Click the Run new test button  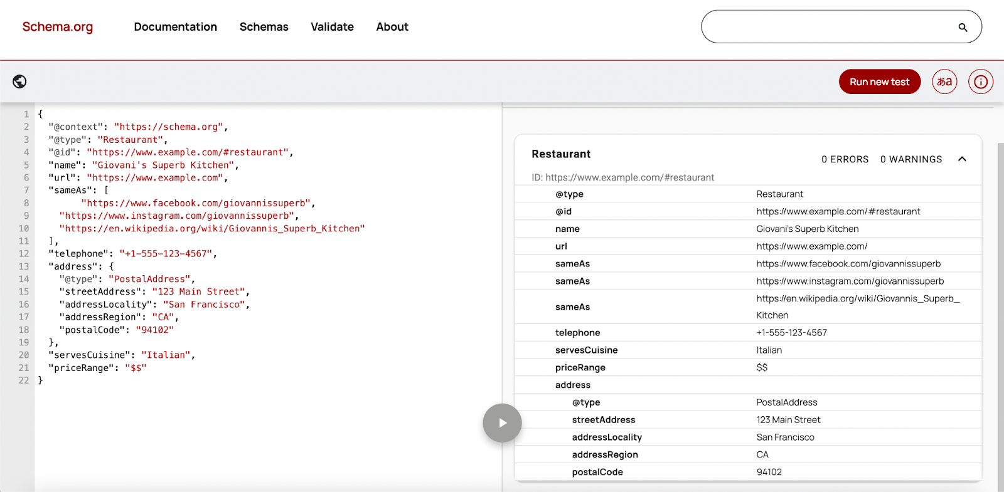[x=880, y=81]
